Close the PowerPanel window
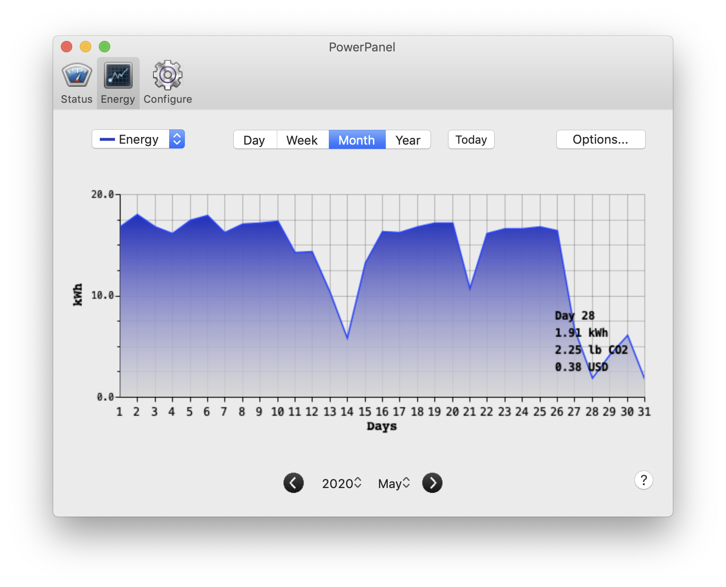726x587 pixels. pos(67,47)
